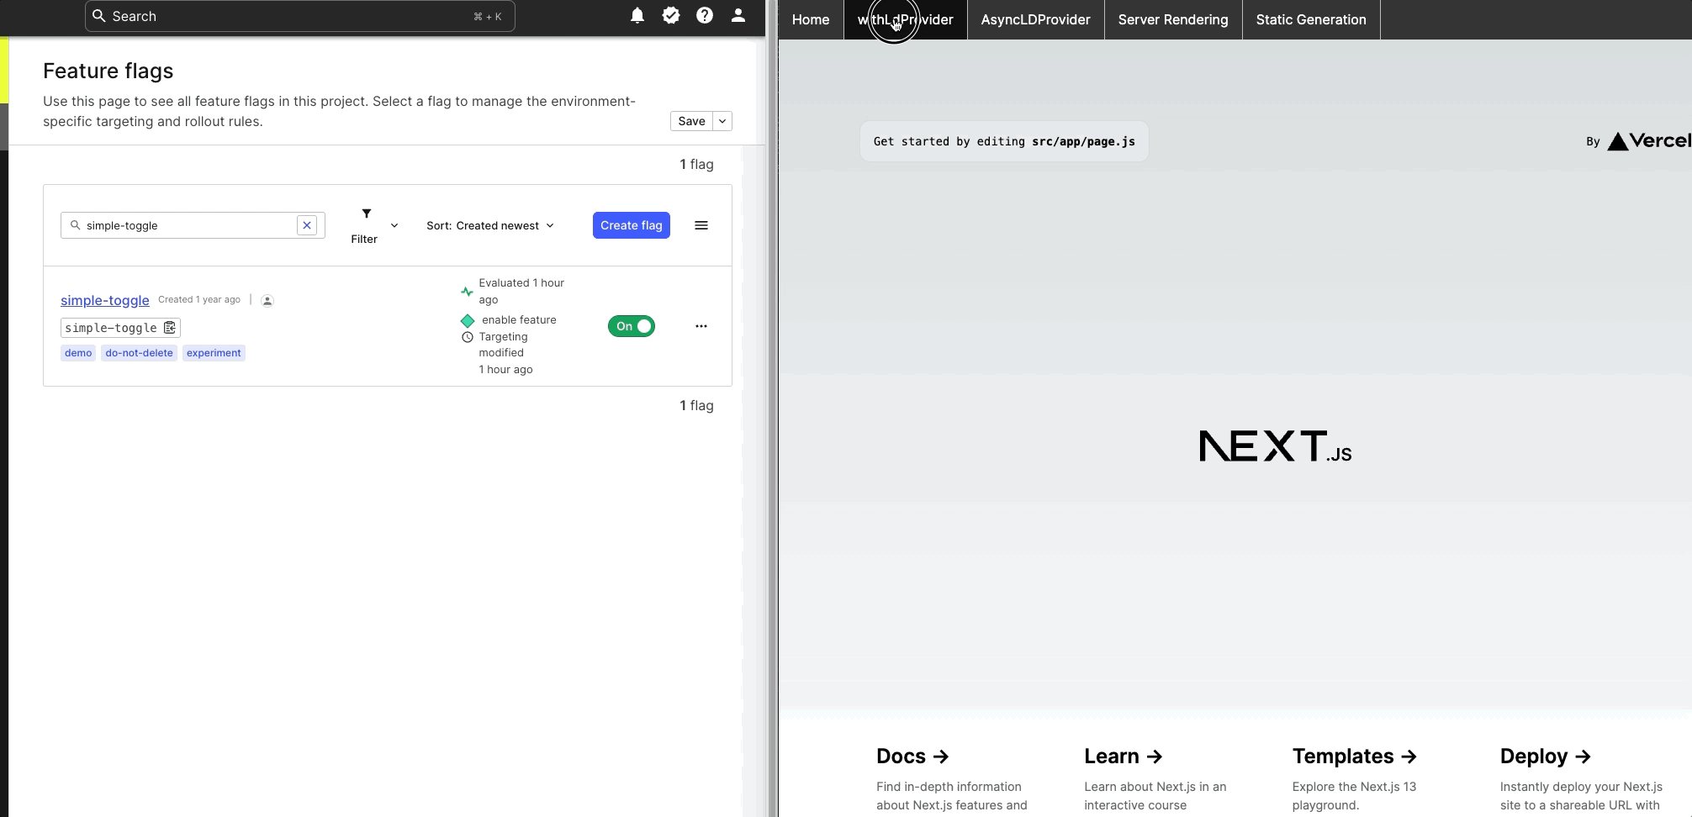Open the Docs link card
Screen dimensions: 1692x817
click(x=952, y=778)
